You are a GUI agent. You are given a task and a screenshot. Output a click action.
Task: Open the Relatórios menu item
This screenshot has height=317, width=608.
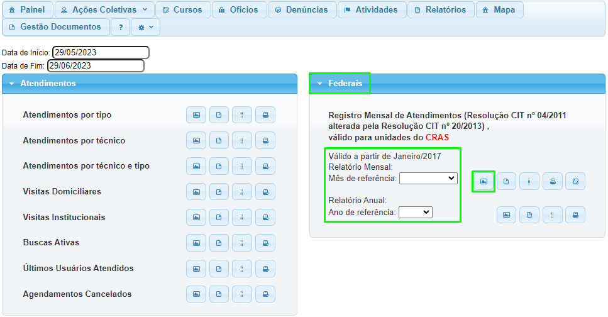[441, 9]
